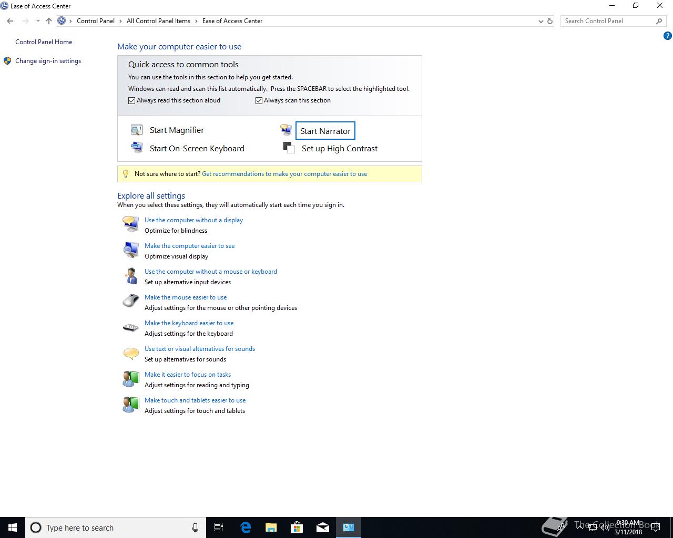Open the Mail app from the taskbar
Image resolution: width=673 pixels, height=538 pixels.
(323, 527)
